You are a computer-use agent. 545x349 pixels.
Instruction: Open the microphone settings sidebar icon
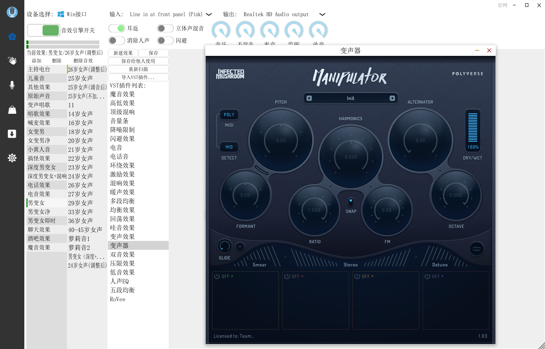(12, 85)
